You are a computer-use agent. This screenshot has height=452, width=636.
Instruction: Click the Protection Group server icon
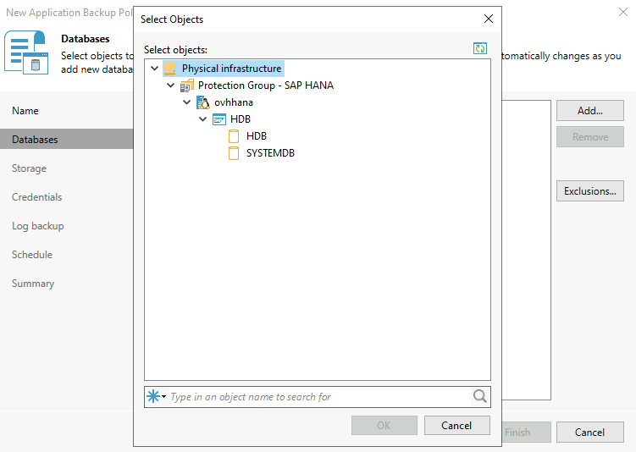(187, 85)
